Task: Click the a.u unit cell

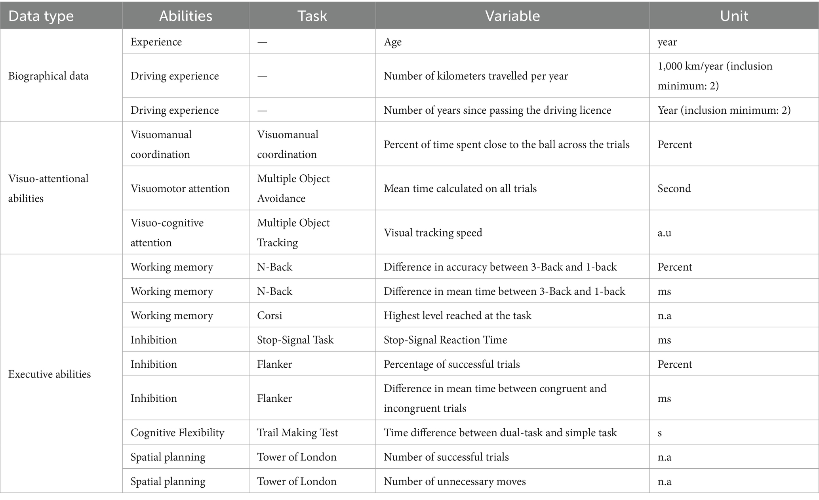Action: coord(664,233)
